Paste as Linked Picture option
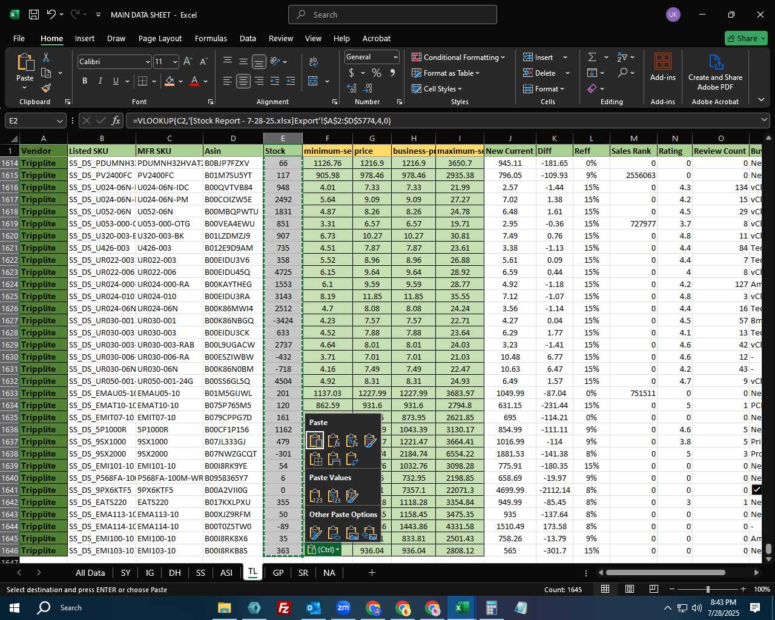 tap(371, 533)
